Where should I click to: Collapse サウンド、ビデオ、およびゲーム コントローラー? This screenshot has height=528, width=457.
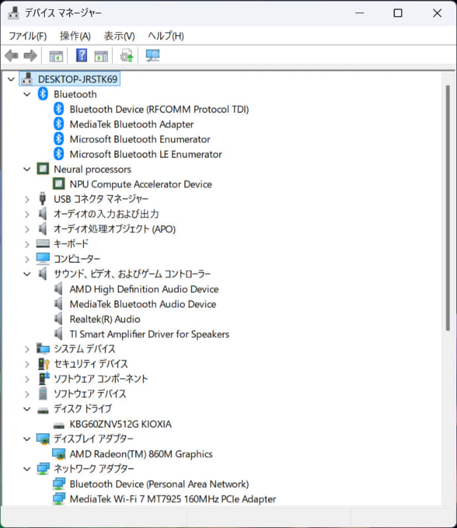pyautogui.click(x=27, y=274)
